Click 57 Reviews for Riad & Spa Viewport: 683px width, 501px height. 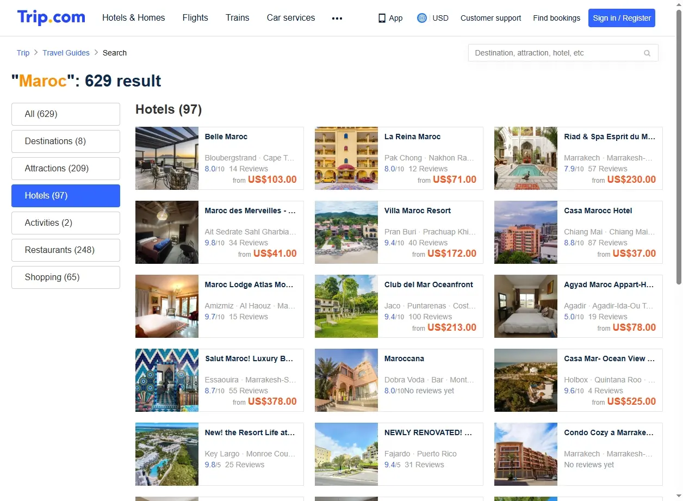pyautogui.click(x=607, y=169)
